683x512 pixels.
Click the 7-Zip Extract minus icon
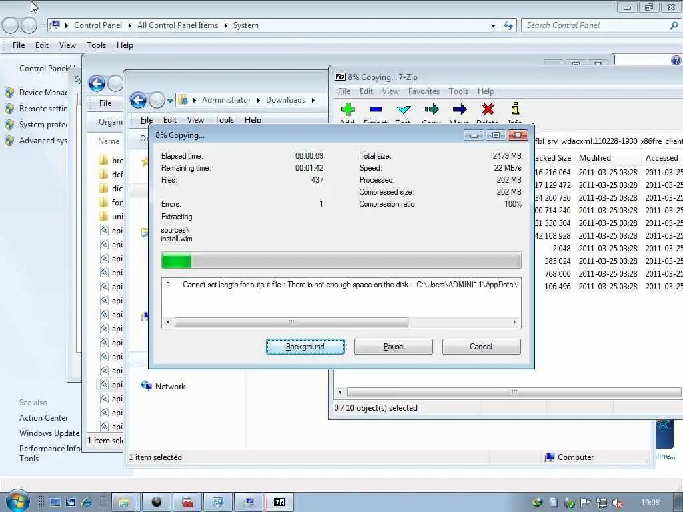(376, 109)
